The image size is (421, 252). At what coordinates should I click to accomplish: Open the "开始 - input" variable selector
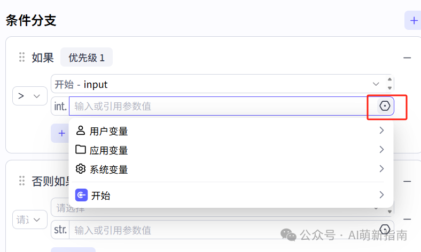click(216, 84)
